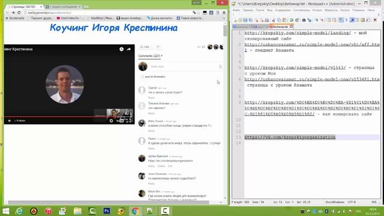Image resolution: width=384 pixels, height=216 pixels.
Task: Click the krepskiy.com/simple-model/landing/ link on line 1
Action: tap(298, 33)
